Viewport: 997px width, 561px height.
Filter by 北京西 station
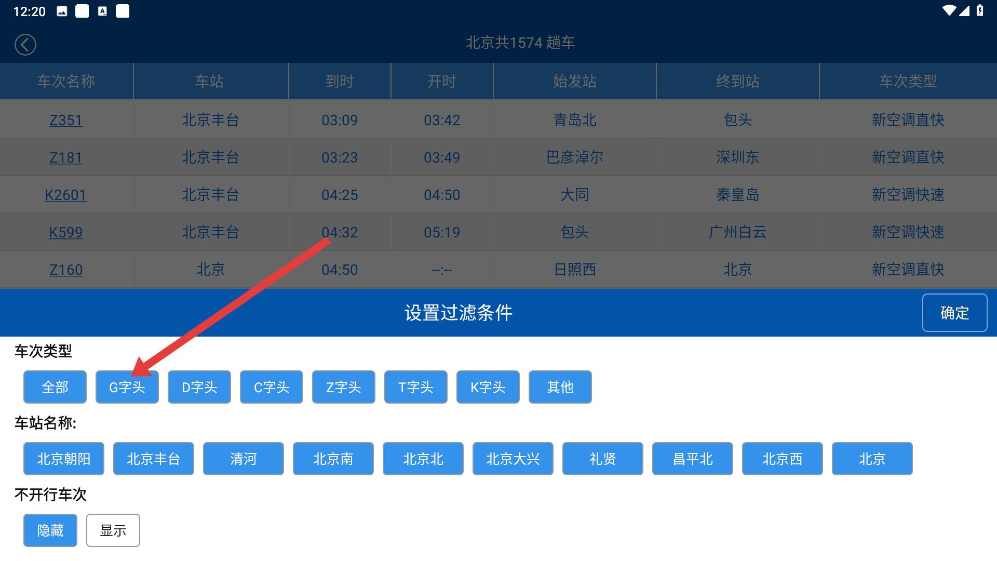click(x=782, y=459)
